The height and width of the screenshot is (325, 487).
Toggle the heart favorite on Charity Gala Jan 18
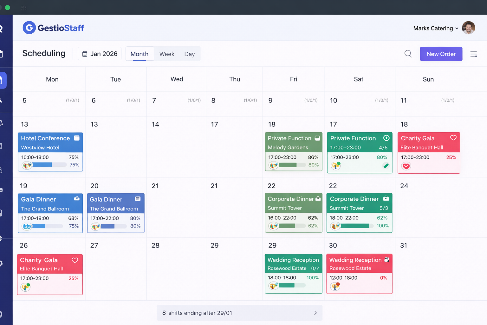[453, 138]
